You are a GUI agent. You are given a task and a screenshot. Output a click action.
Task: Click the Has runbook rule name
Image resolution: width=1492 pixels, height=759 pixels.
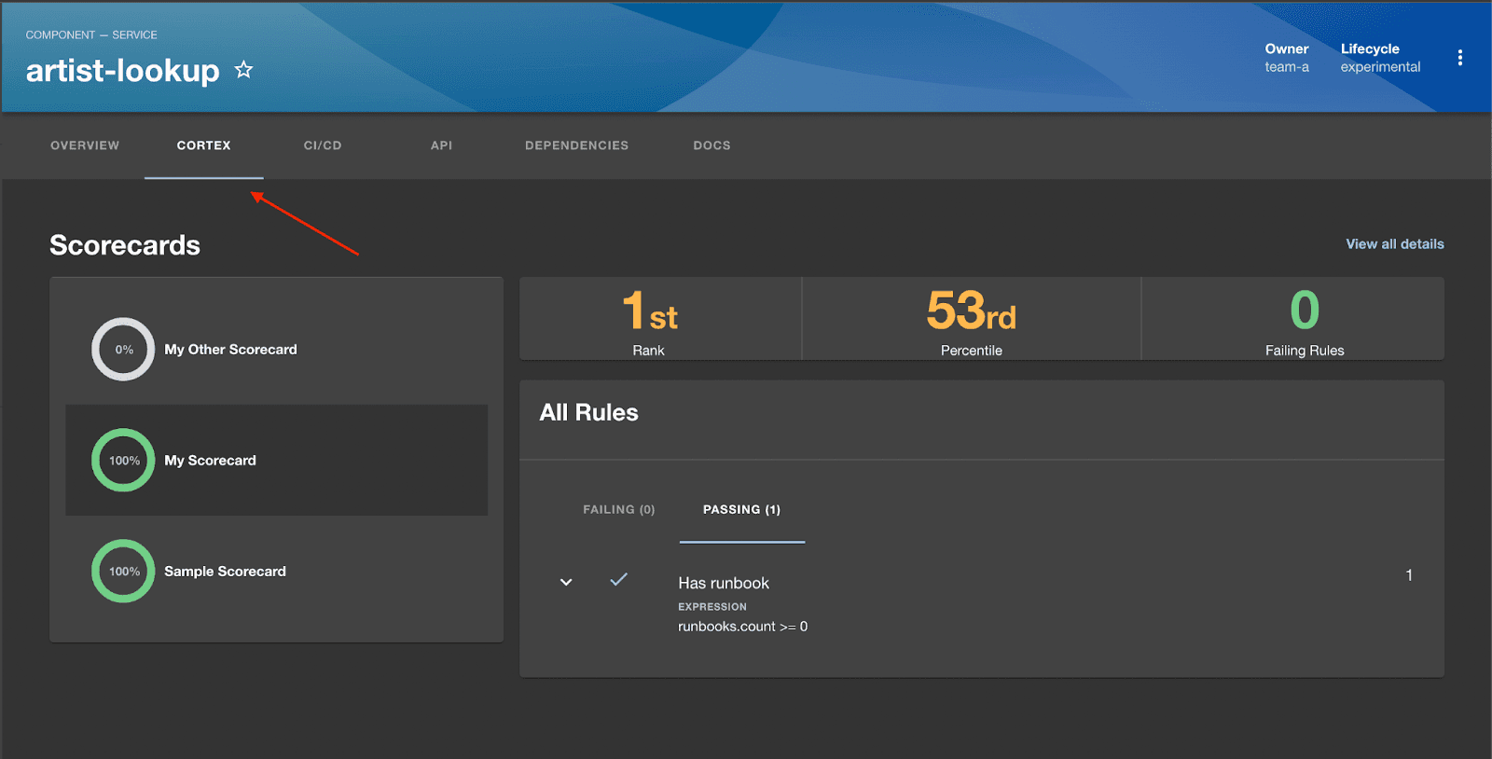tap(724, 584)
